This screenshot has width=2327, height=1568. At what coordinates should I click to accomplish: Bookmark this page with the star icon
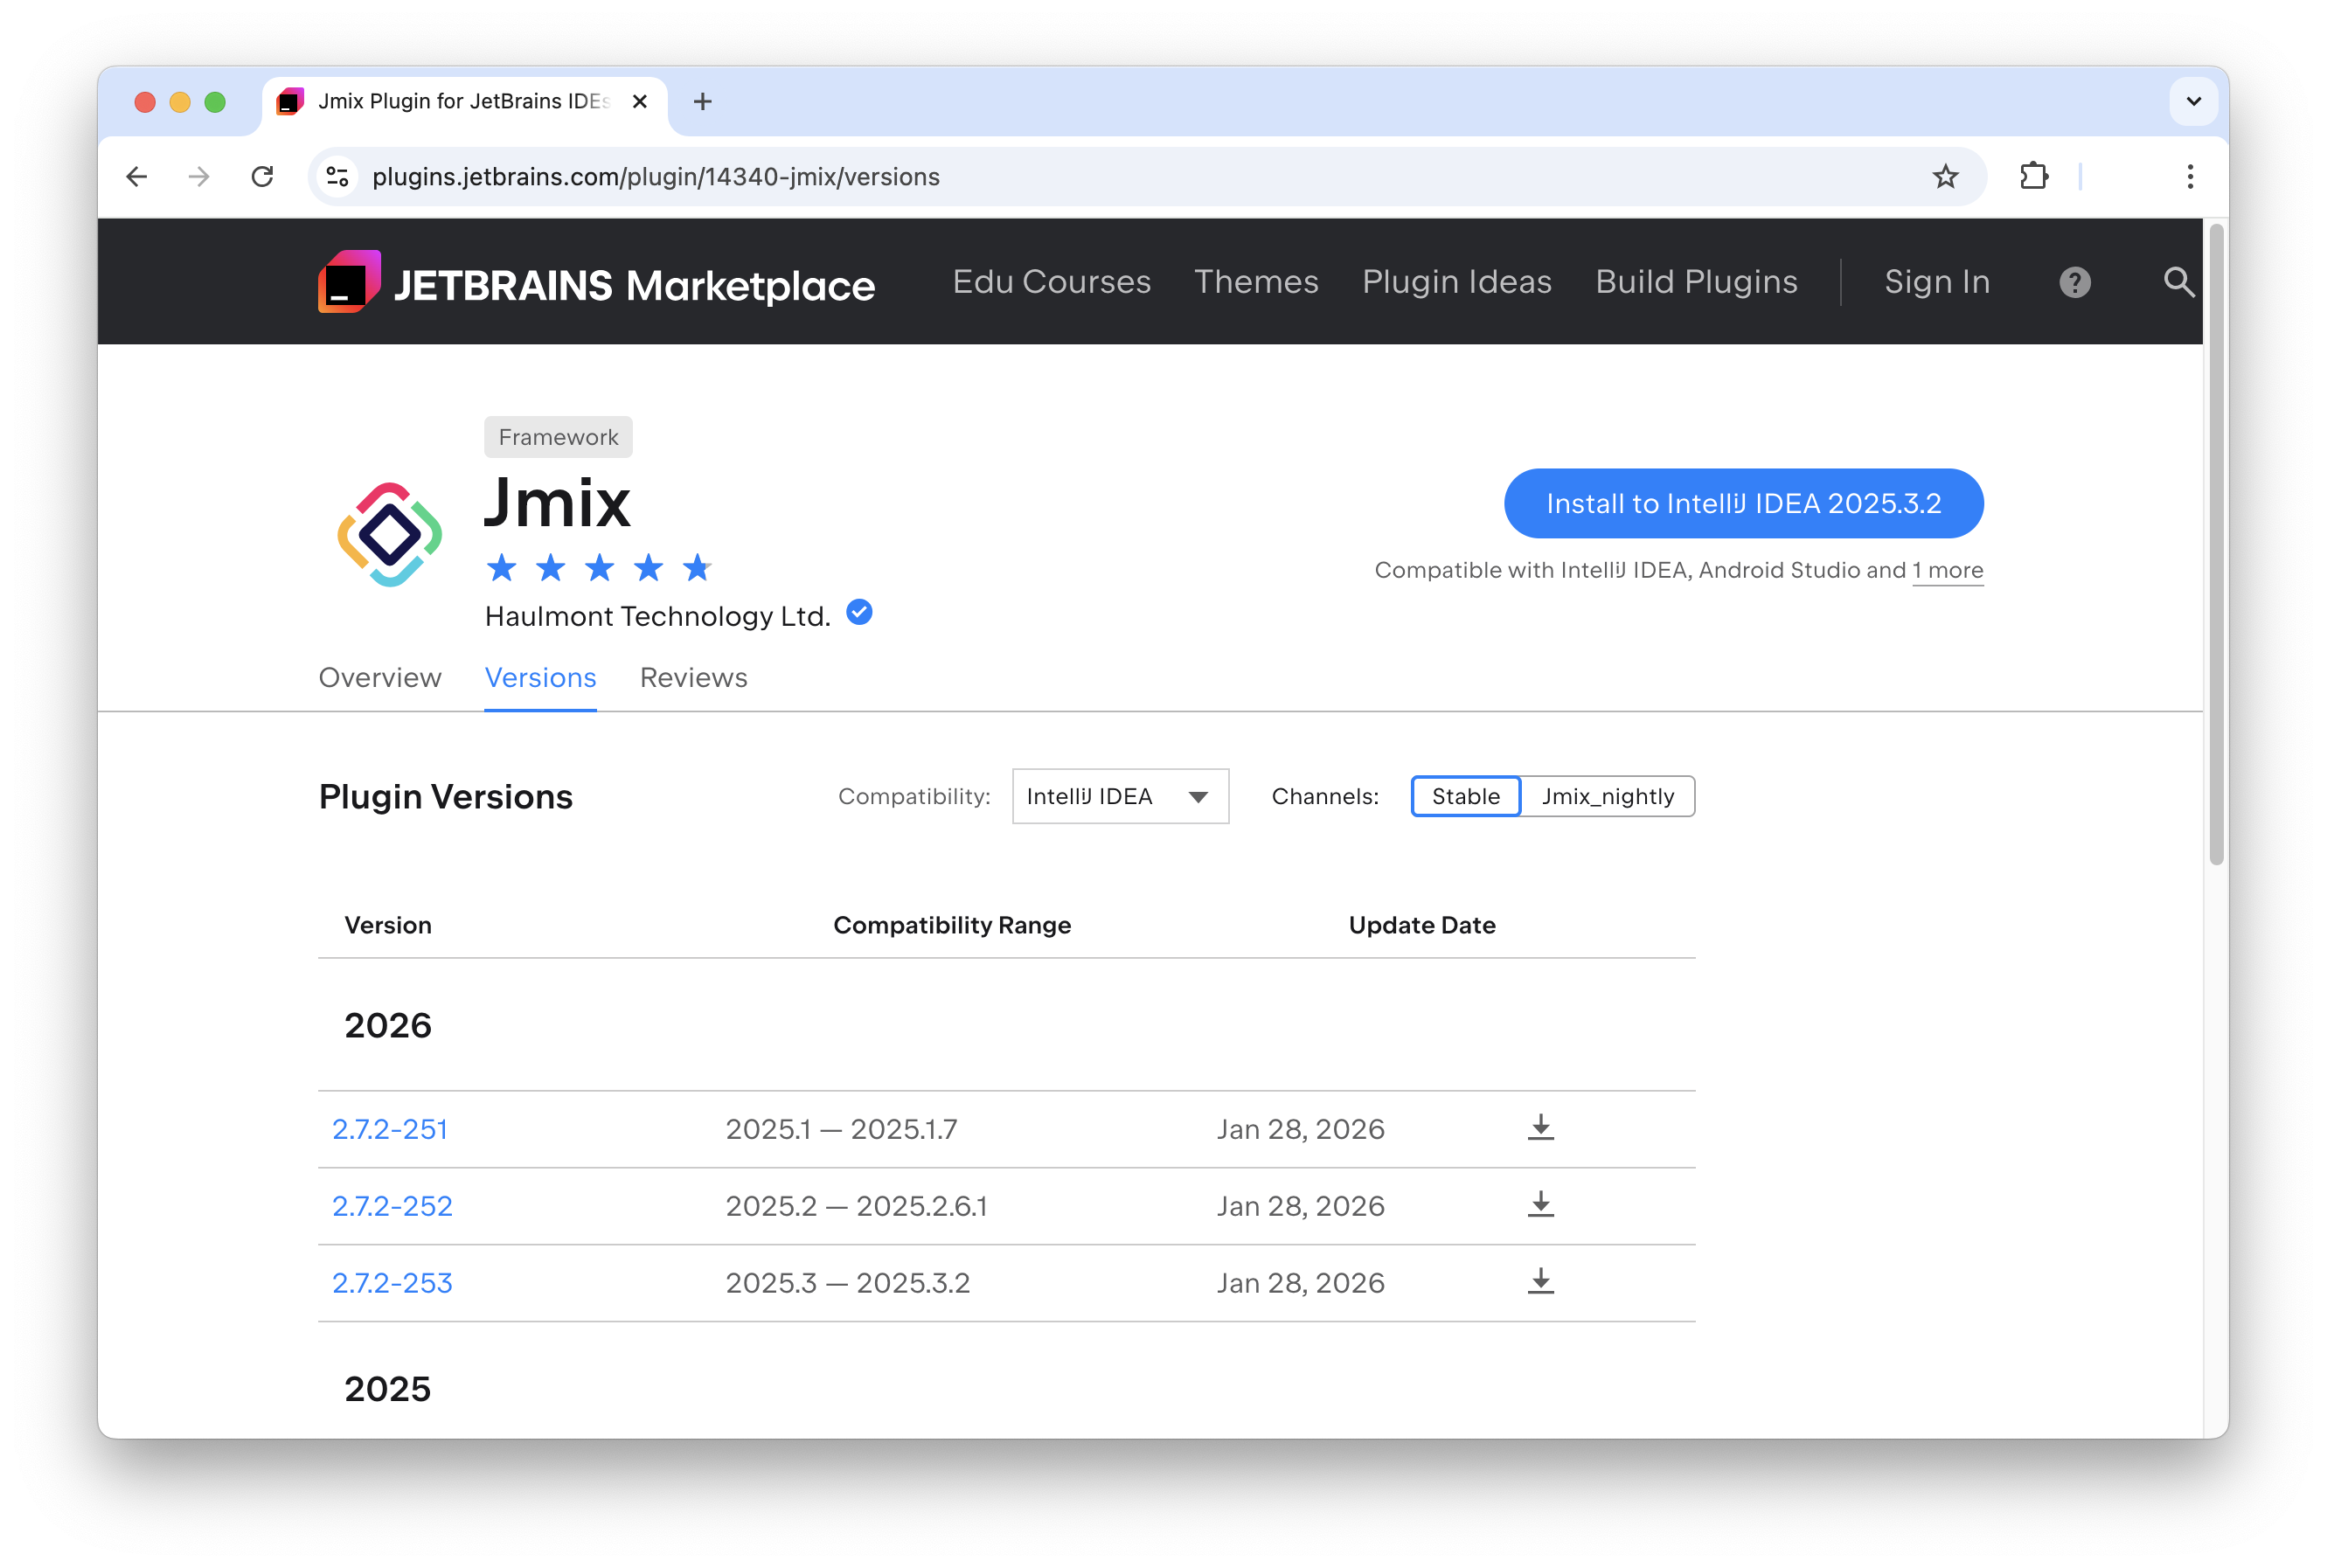[1944, 176]
